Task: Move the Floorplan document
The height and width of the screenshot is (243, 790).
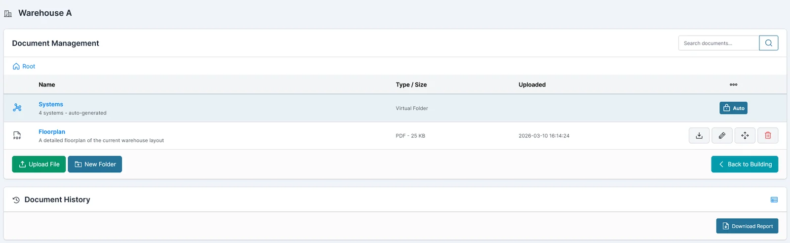Action: [745, 135]
